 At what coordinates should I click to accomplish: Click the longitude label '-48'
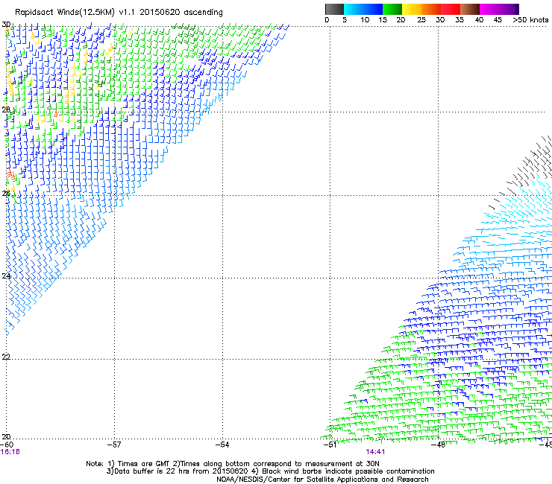pyautogui.click(x=439, y=445)
